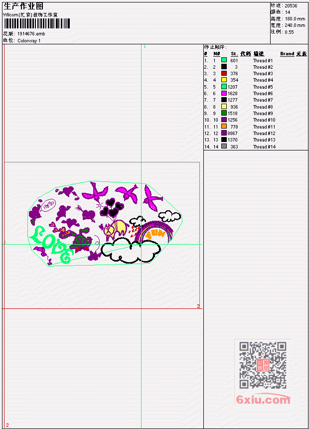This screenshot has width=309, height=429.
Task: Click the 生产作业图 title
Action: click(23, 6)
